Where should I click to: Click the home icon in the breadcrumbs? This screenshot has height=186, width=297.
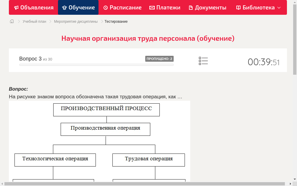pos(12,21)
